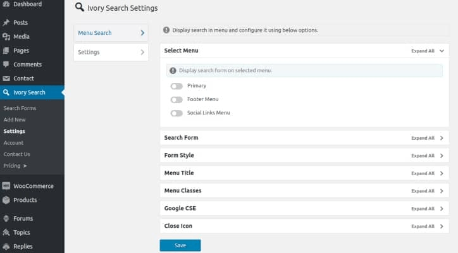Click the 'Footer Menu' label

click(202, 99)
